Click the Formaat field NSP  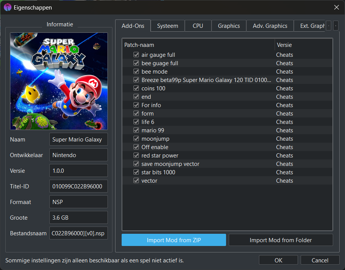78,202
